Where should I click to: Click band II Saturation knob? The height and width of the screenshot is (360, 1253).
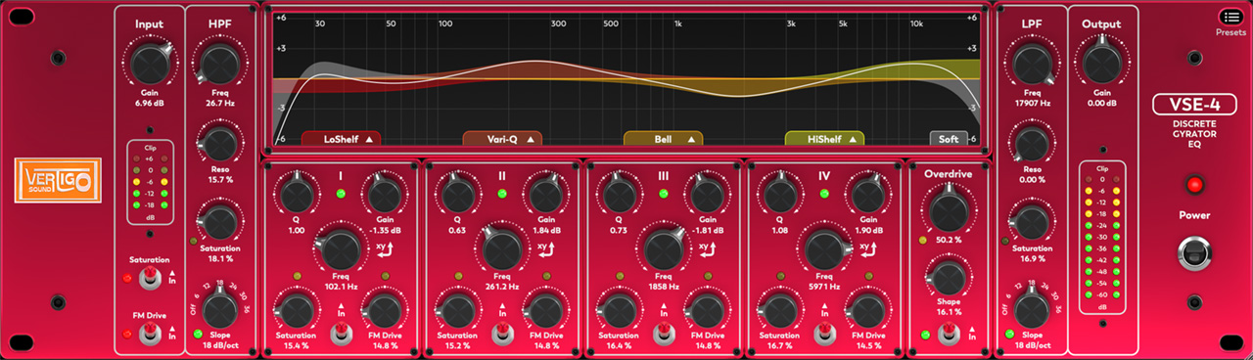coord(457,311)
